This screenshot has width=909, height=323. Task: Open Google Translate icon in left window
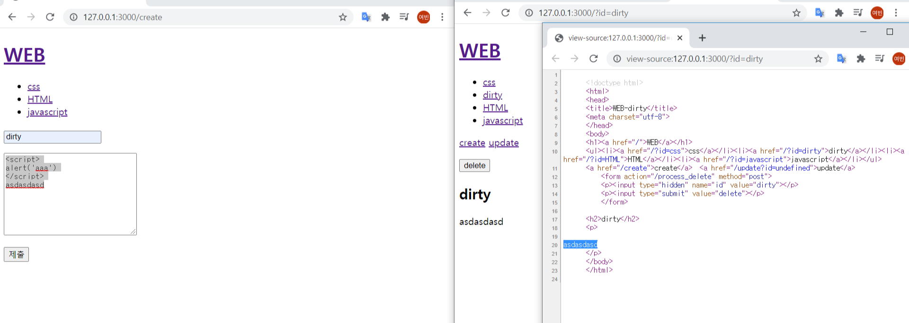(x=366, y=17)
